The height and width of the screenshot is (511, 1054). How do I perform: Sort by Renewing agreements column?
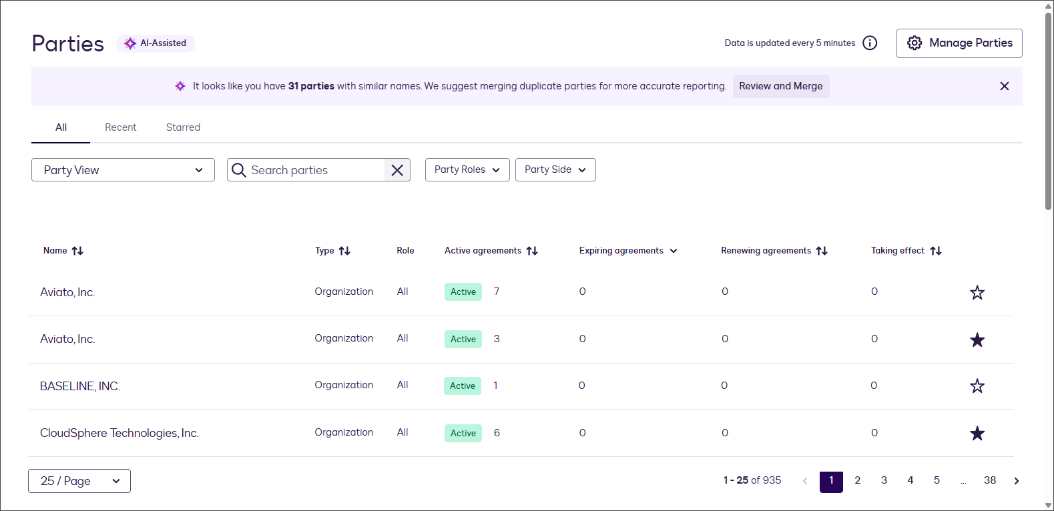point(822,251)
